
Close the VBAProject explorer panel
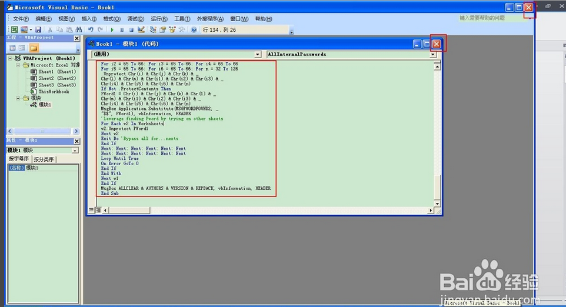(x=76, y=38)
